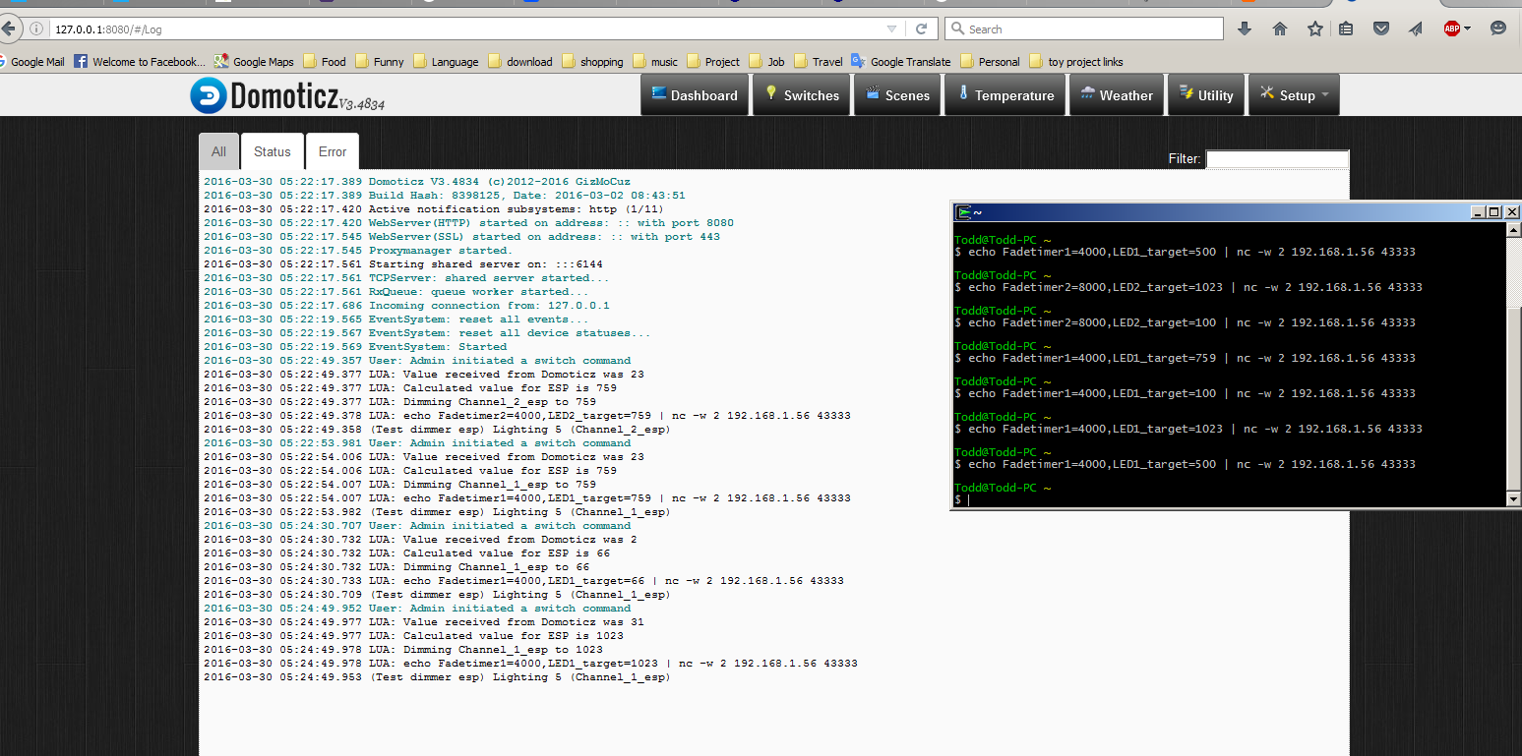This screenshot has width=1522, height=756.
Task: Click terminal line with 'LED2_target=100'
Action: coord(1186,322)
